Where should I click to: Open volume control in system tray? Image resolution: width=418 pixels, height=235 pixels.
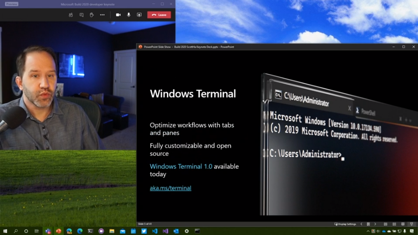[378, 231]
